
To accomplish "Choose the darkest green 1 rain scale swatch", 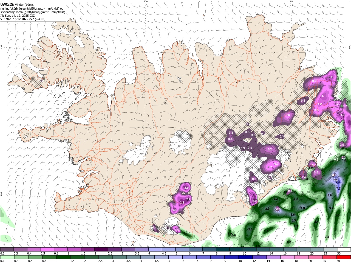I will pos(63,257).
